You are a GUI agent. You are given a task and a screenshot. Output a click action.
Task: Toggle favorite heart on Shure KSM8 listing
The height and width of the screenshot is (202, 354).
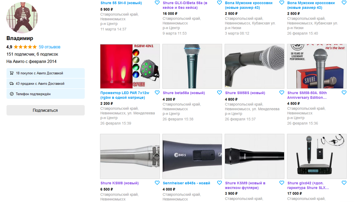pyautogui.click(x=157, y=183)
